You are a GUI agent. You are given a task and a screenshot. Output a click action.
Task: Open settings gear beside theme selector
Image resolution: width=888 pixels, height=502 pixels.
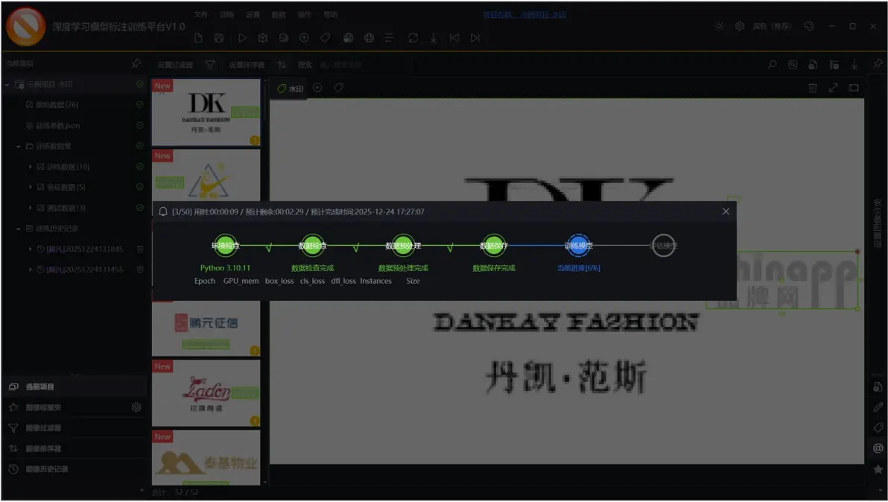(740, 26)
